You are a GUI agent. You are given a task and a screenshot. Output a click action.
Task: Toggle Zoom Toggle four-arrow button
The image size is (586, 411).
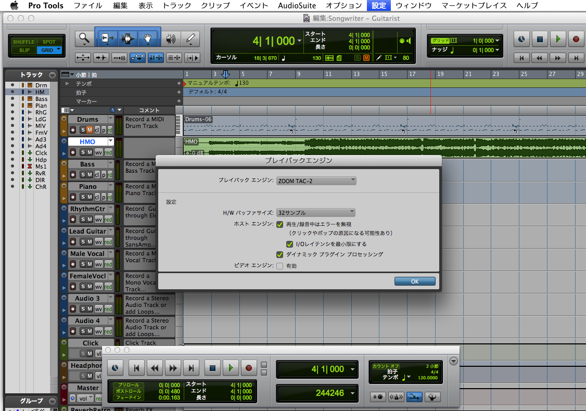click(83, 58)
